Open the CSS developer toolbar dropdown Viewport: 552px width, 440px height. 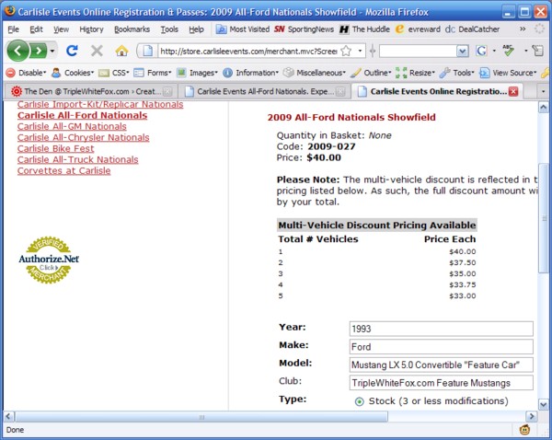tap(114, 73)
